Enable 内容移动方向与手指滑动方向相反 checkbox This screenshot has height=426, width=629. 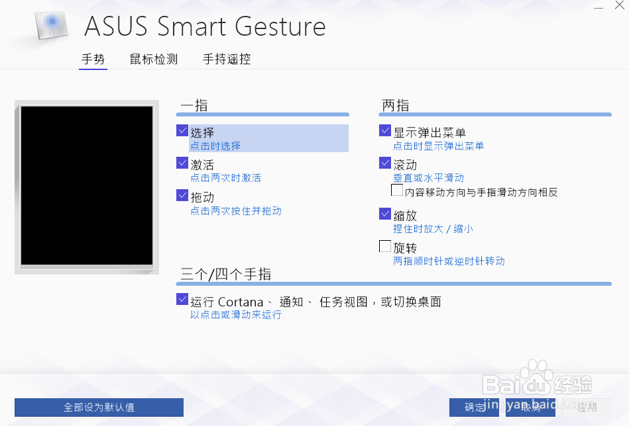coord(397,190)
